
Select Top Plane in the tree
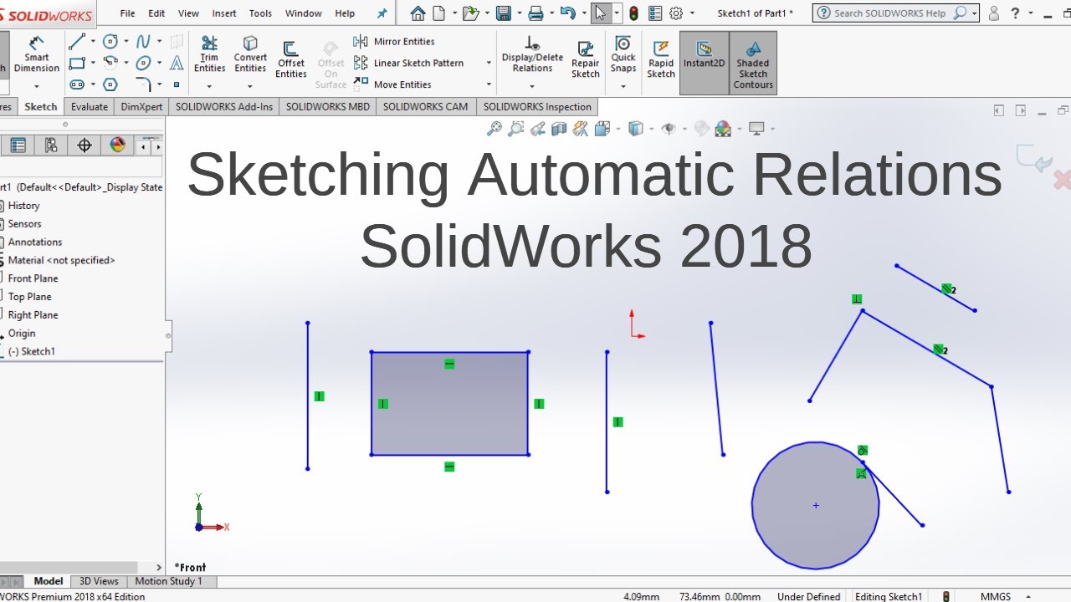30,297
